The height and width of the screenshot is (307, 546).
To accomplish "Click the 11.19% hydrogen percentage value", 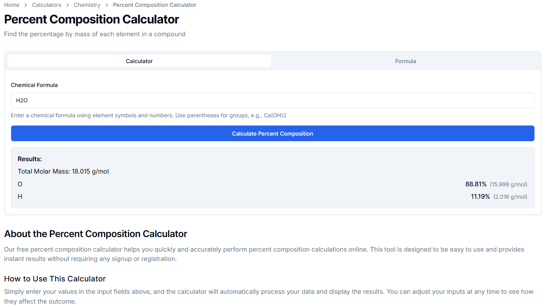I will [480, 197].
